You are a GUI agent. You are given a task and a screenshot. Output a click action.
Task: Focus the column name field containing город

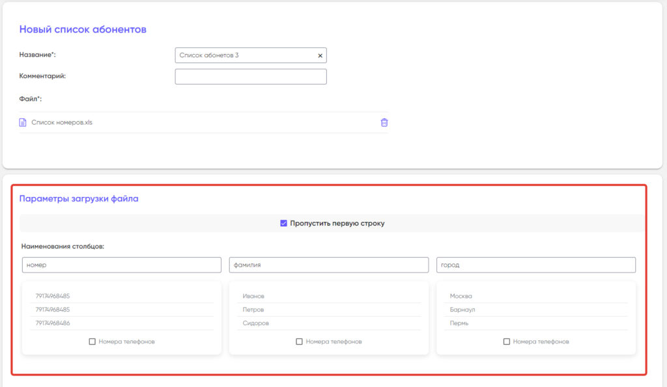tap(536, 265)
